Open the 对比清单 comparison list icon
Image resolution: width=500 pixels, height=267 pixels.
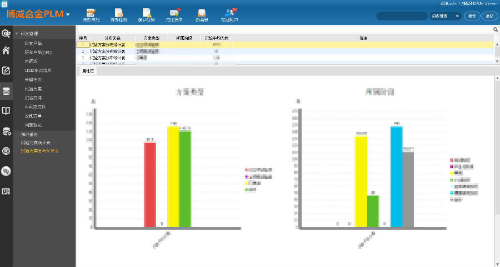coord(174,14)
